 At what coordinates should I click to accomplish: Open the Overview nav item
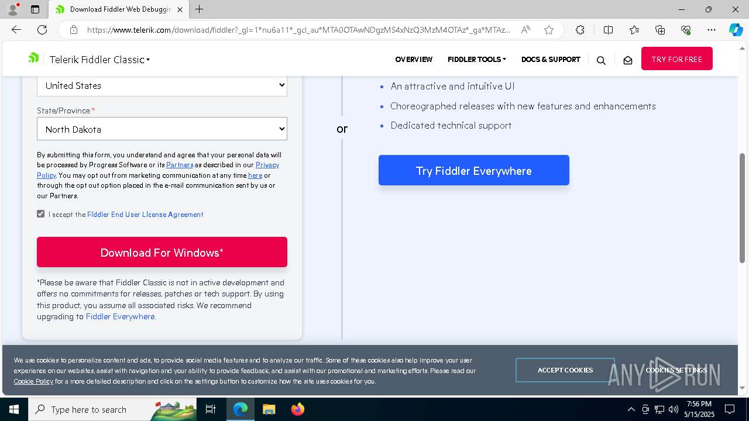click(414, 60)
